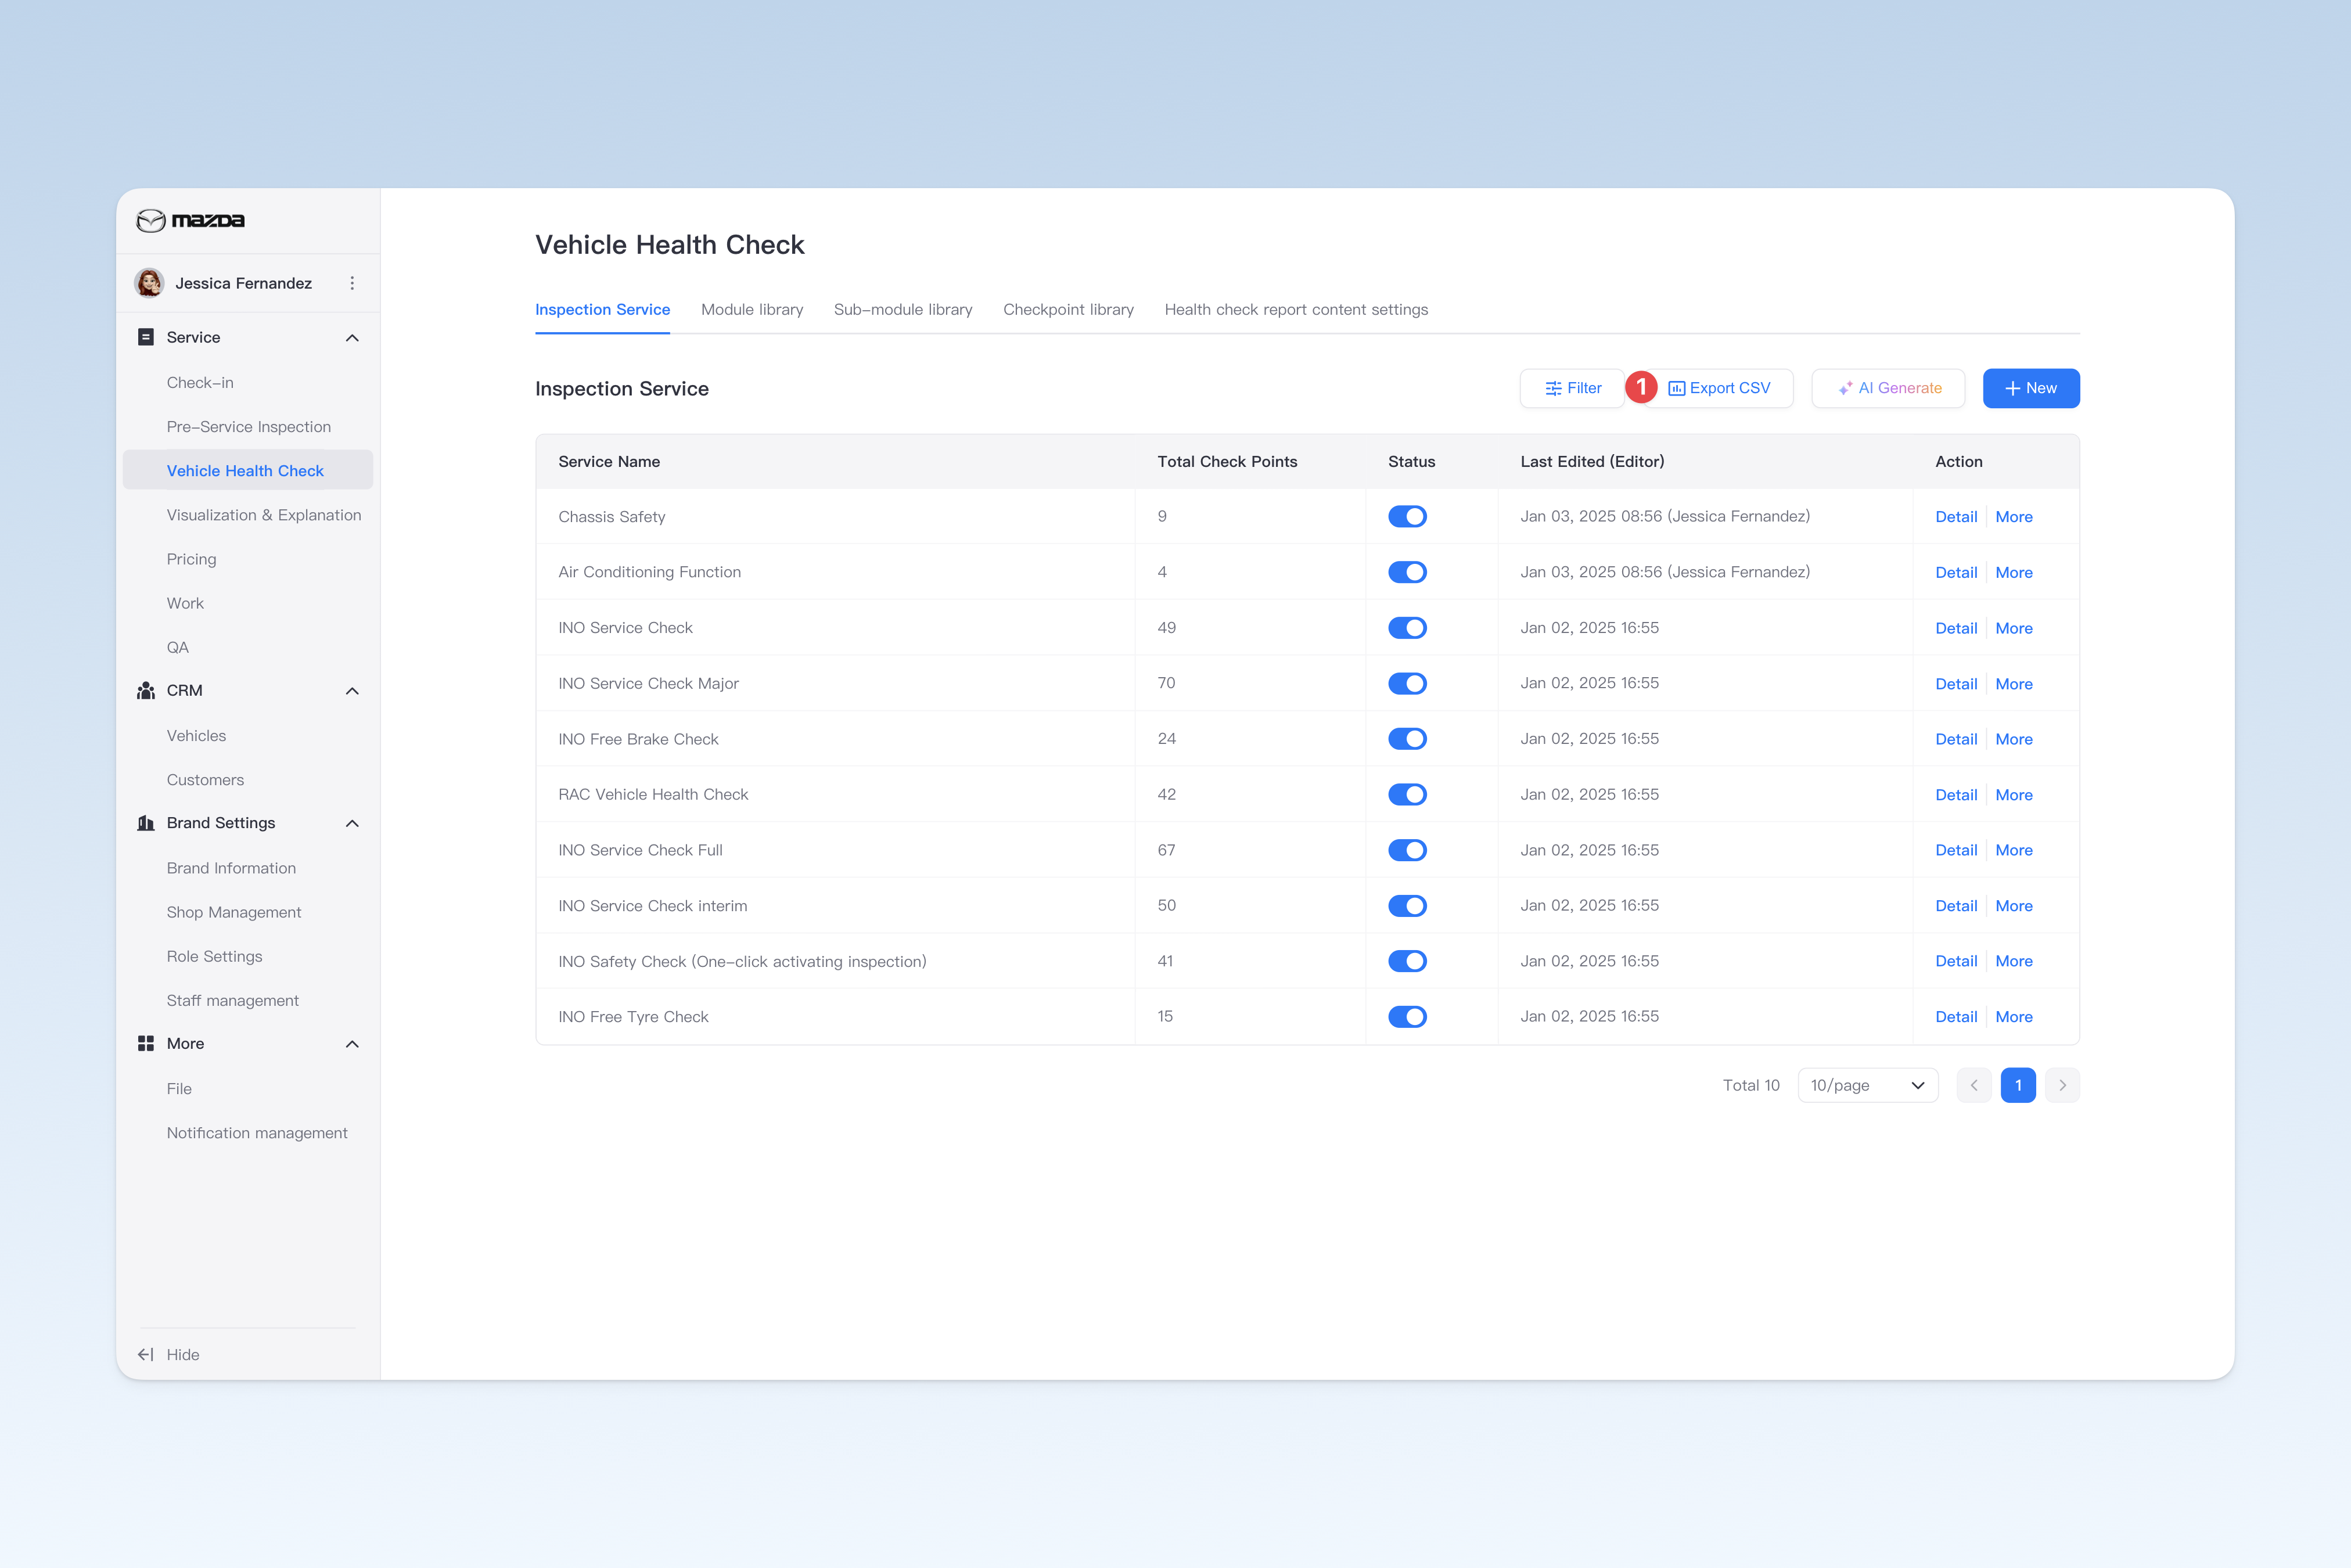
Task: Select page 1 in the pagination
Action: pyautogui.click(x=2018, y=1085)
